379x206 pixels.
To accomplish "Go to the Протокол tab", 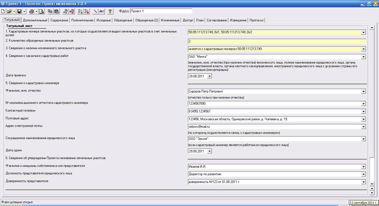I will tap(257, 20).
